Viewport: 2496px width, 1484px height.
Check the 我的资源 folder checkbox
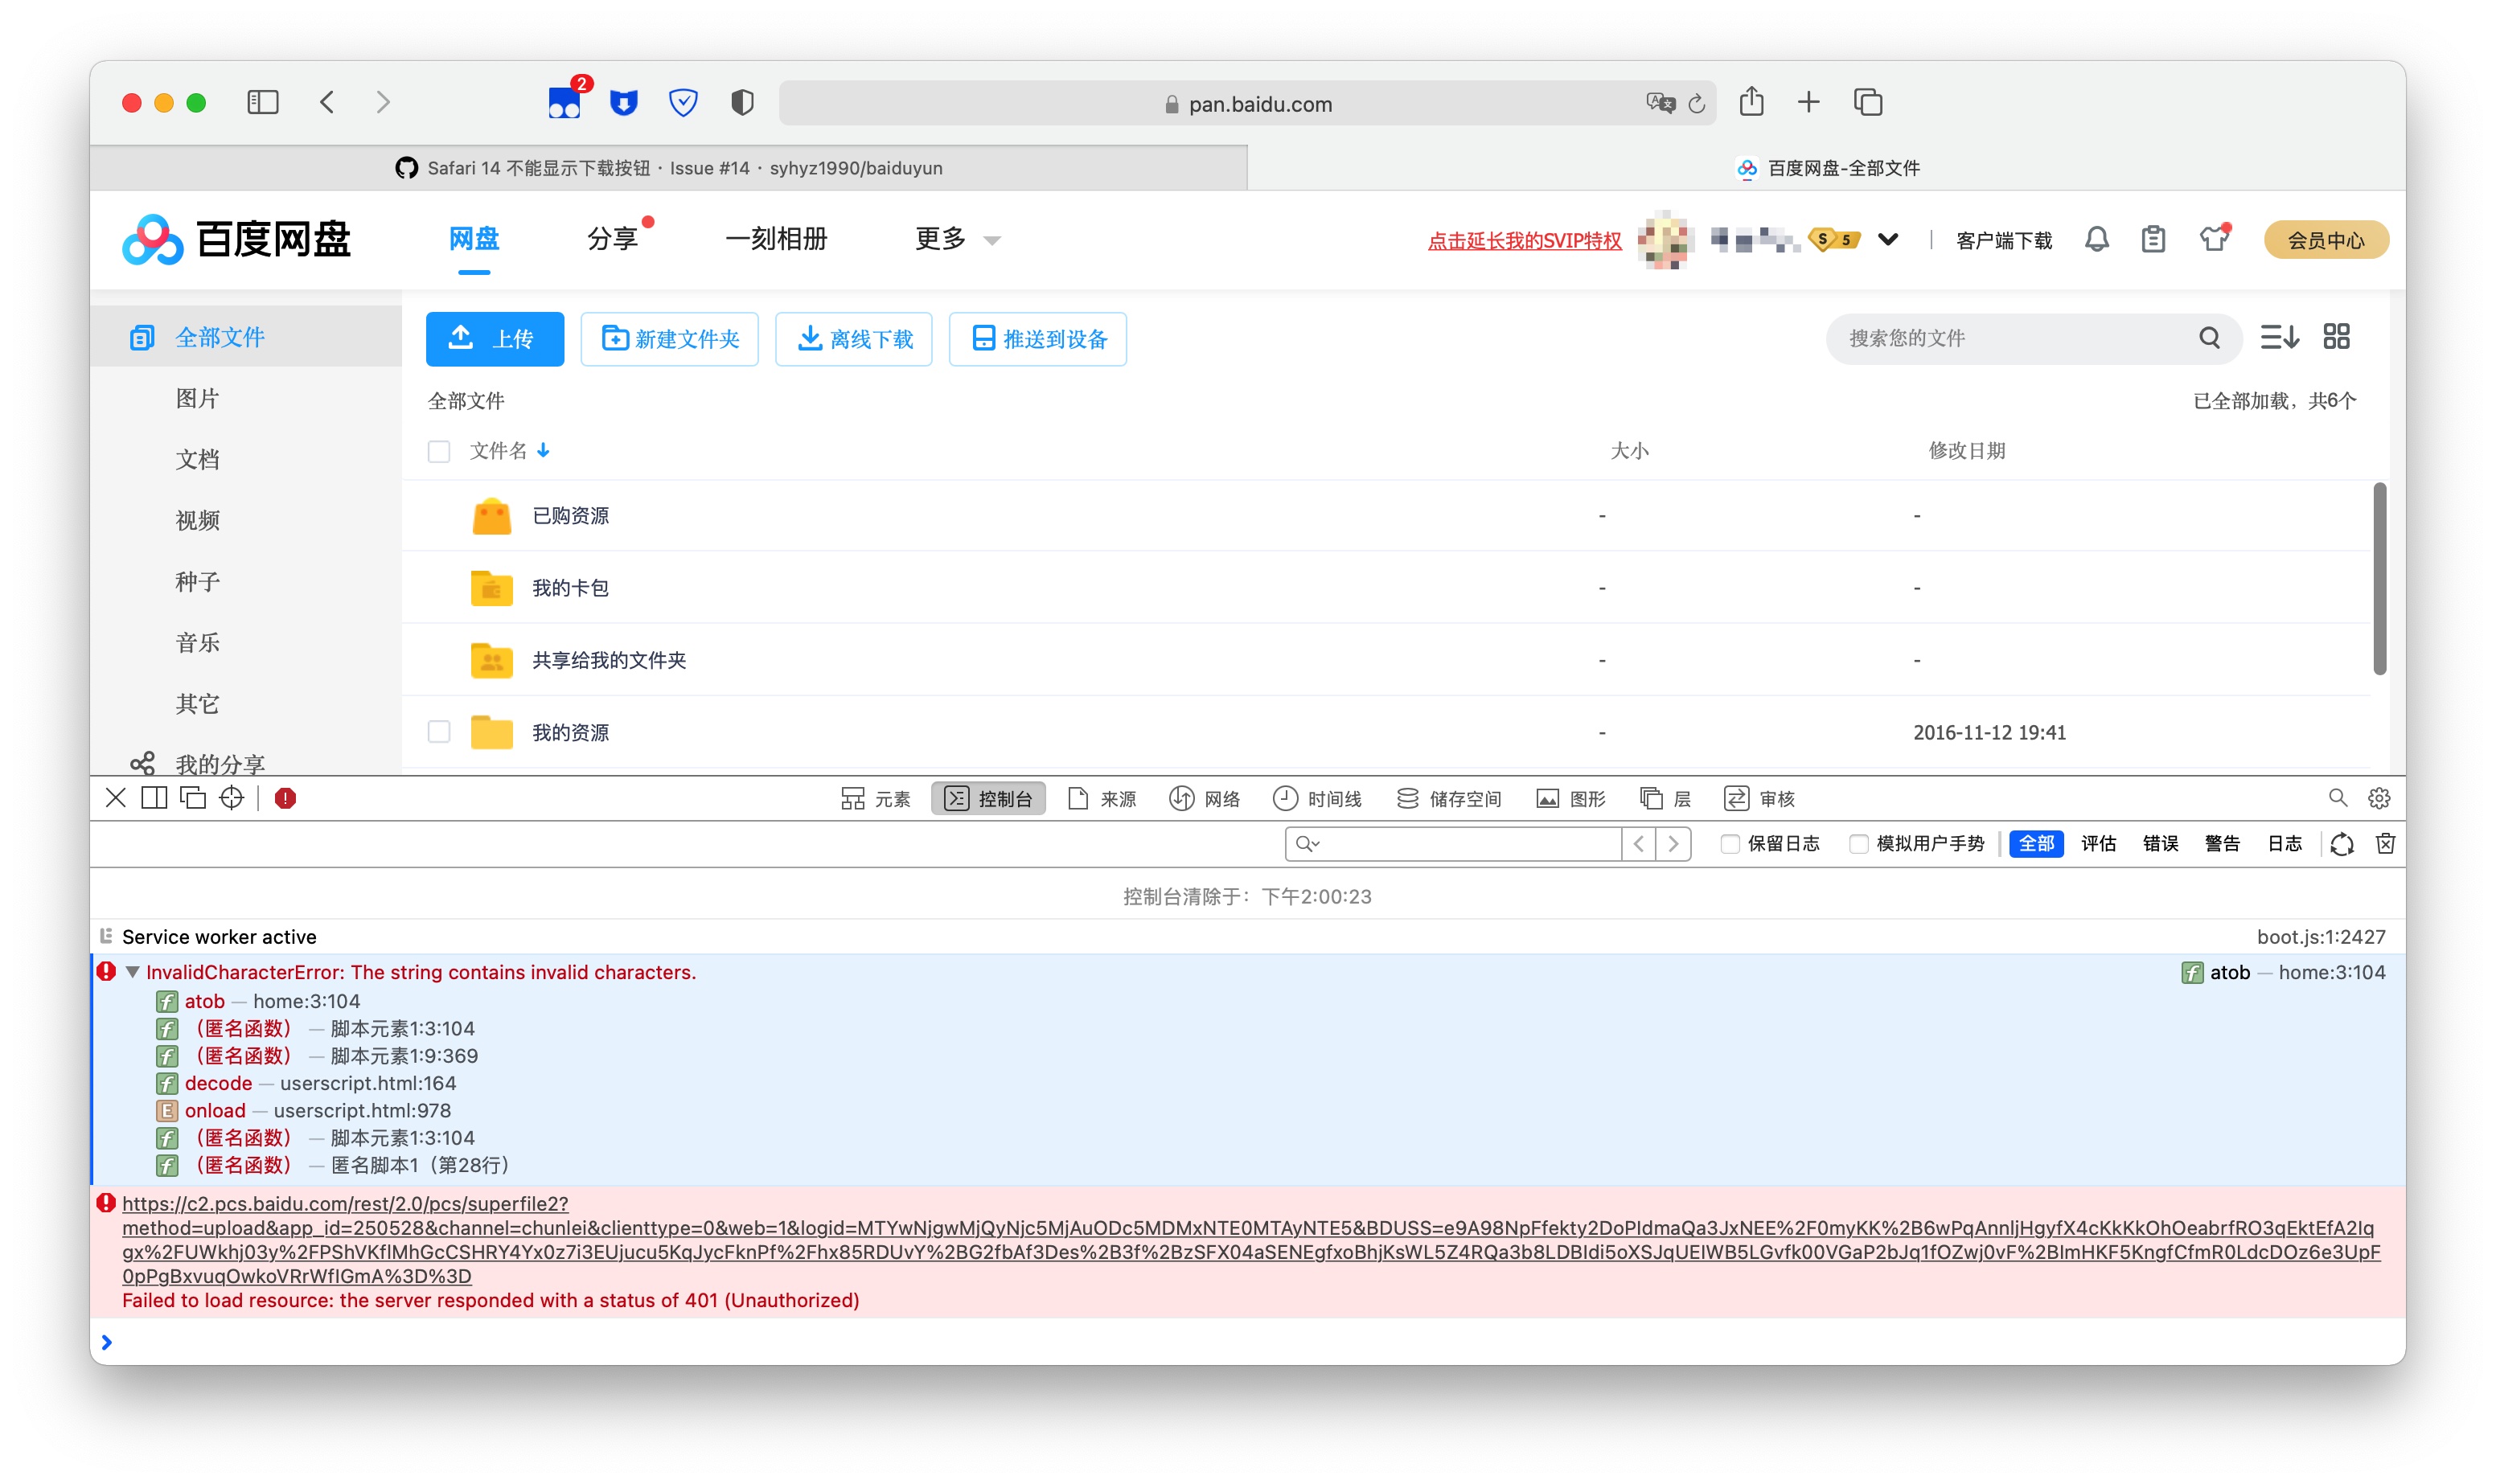[x=439, y=732]
